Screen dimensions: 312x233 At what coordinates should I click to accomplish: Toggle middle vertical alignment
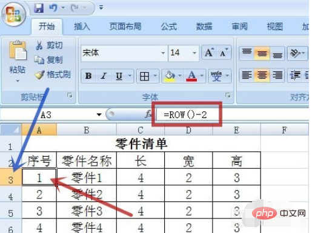pos(262,53)
